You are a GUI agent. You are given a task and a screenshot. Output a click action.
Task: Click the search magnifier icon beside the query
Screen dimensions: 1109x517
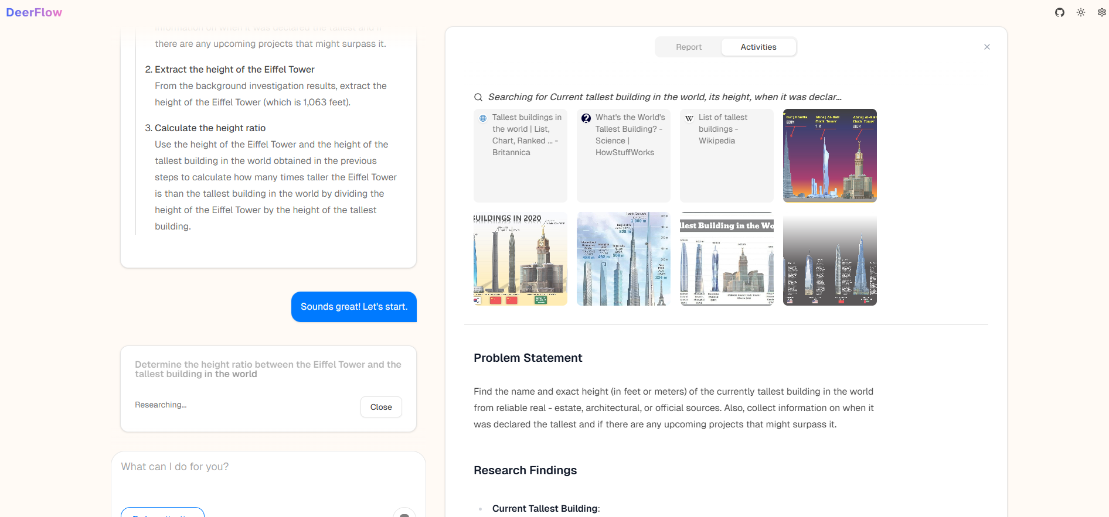click(x=478, y=97)
